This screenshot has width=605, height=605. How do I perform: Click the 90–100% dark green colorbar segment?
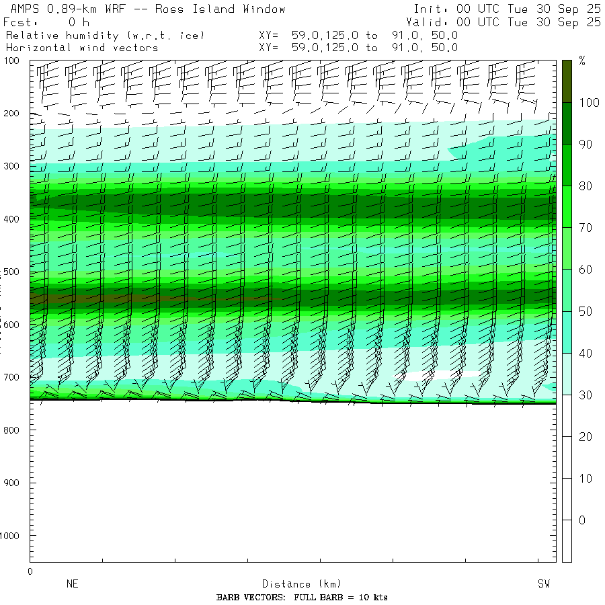coord(567,123)
